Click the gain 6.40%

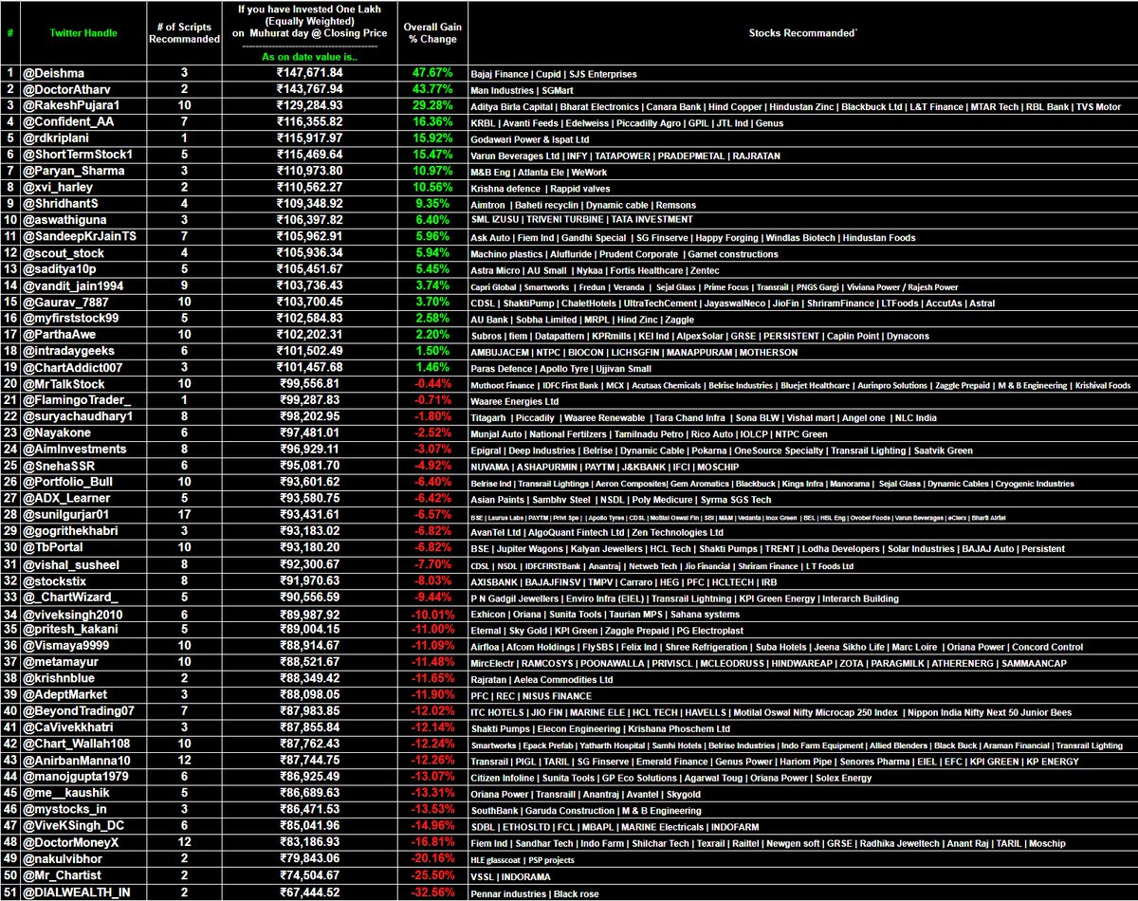(432, 222)
